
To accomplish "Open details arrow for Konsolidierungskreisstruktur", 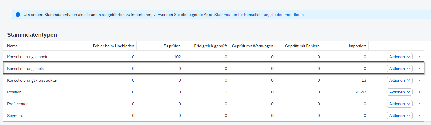I will pos(419,80).
